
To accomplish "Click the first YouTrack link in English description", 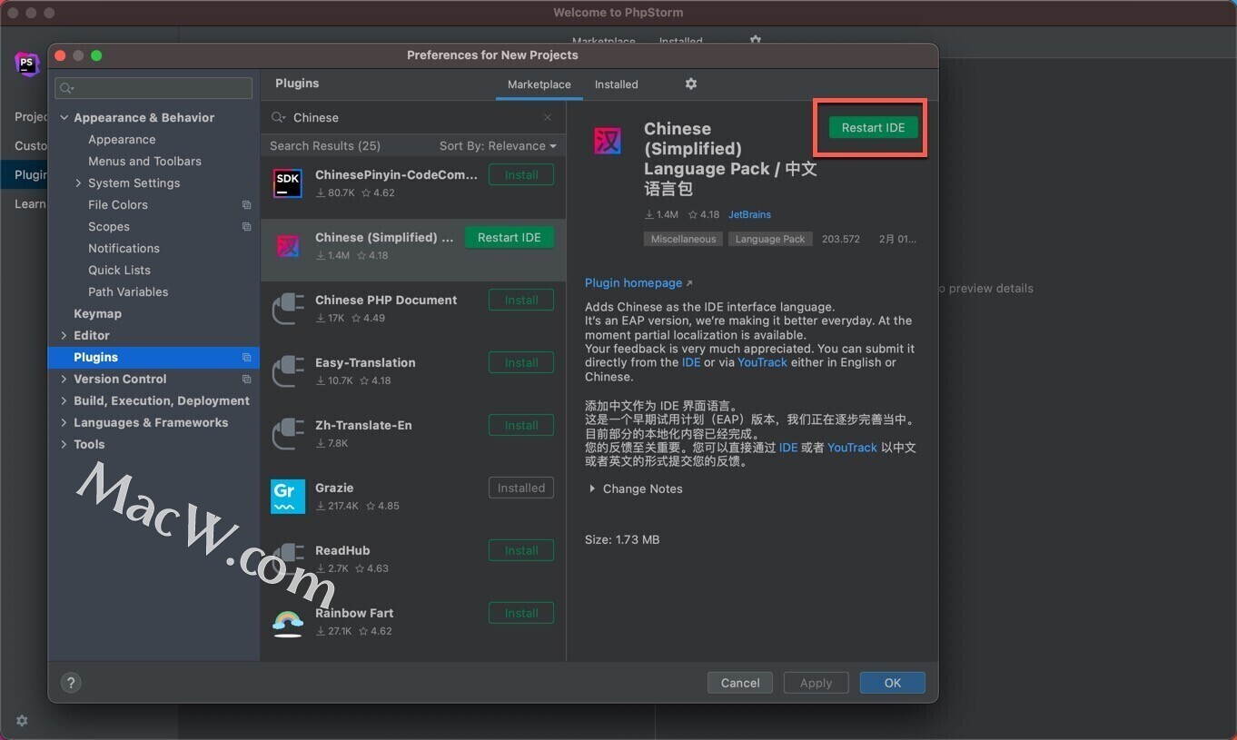I will pyautogui.click(x=762, y=362).
